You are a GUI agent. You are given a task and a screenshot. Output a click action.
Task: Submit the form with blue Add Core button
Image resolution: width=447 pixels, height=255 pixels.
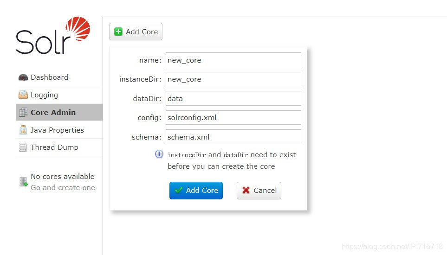coord(196,191)
